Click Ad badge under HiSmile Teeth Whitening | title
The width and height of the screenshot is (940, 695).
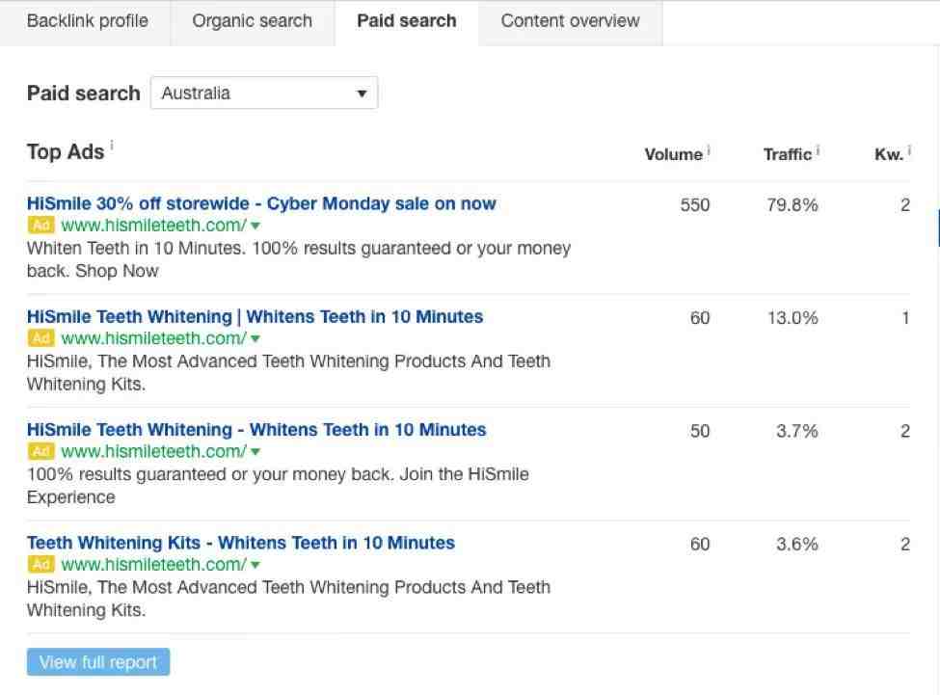coord(40,338)
